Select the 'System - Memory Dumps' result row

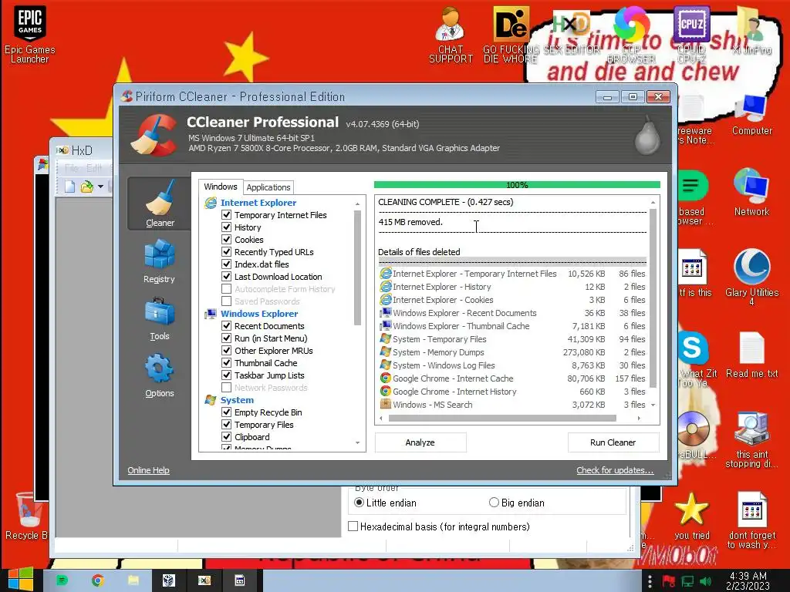512,352
